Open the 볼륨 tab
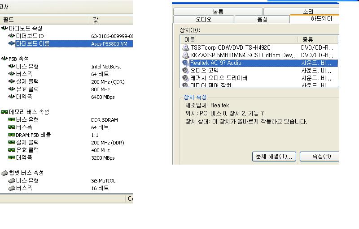Viewport: 359px width, 229px height. pos(218,12)
